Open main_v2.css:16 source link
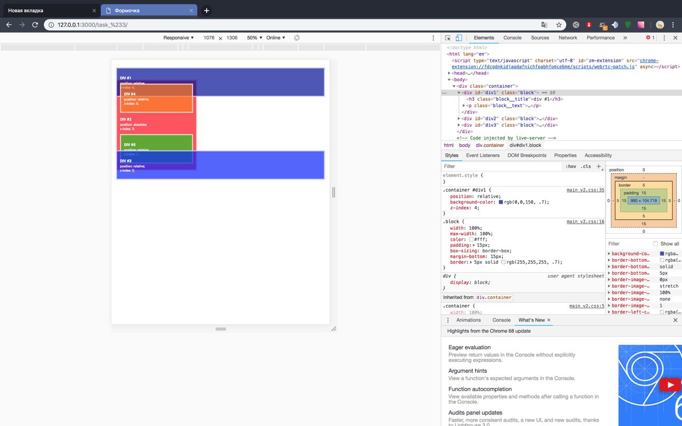This screenshot has width=682, height=426. (x=585, y=222)
